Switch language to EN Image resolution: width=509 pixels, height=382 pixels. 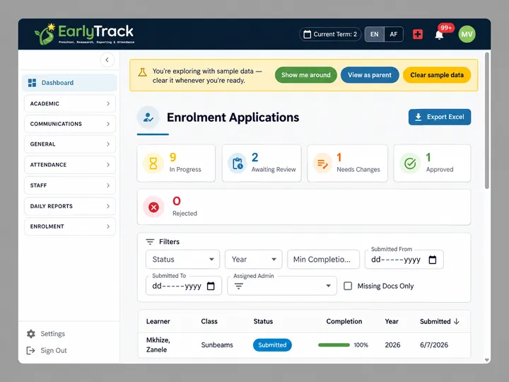(x=374, y=34)
